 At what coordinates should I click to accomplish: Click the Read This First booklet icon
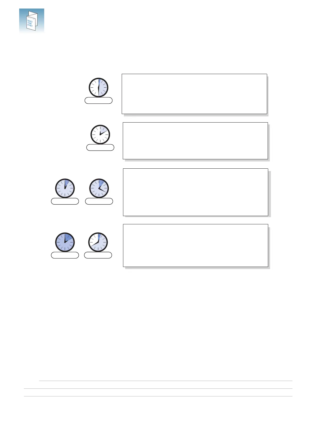tap(32, 21)
